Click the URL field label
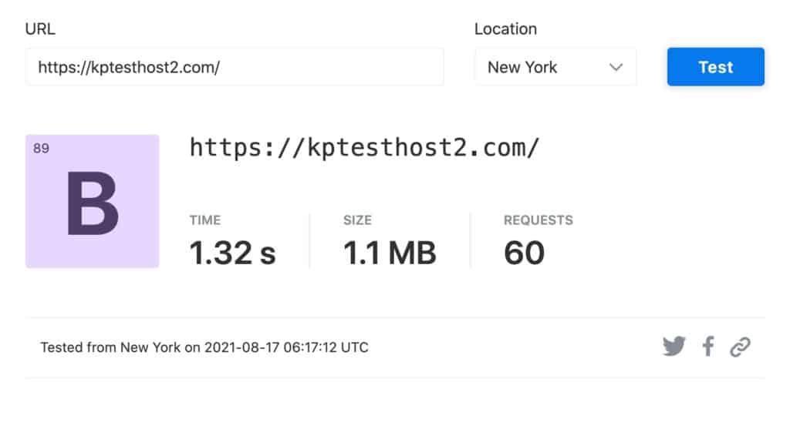 tap(40, 29)
